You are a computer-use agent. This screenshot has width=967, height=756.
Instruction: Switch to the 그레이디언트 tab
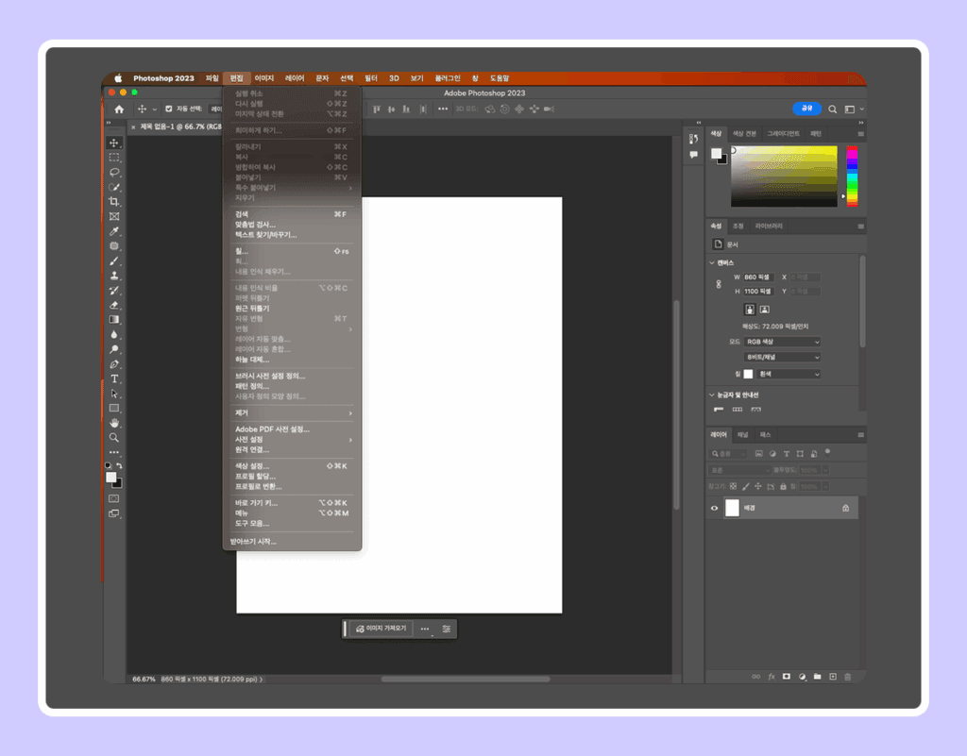[x=783, y=134]
